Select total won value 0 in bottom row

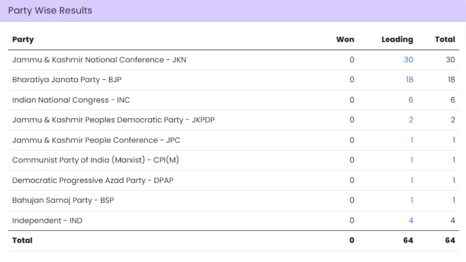click(352, 240)
